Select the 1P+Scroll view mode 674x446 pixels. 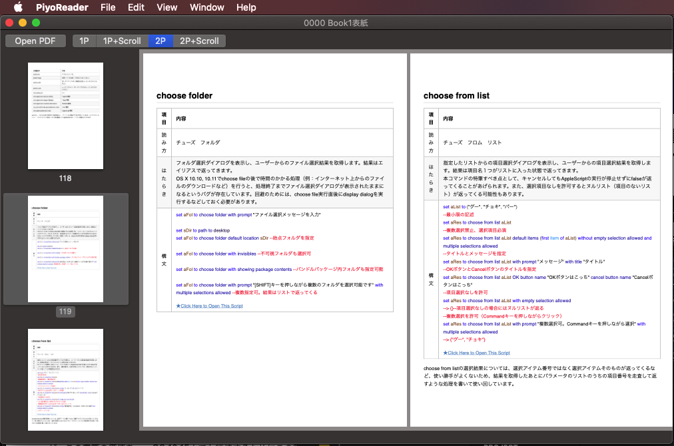pyautogui.click(x=122, y=41)
